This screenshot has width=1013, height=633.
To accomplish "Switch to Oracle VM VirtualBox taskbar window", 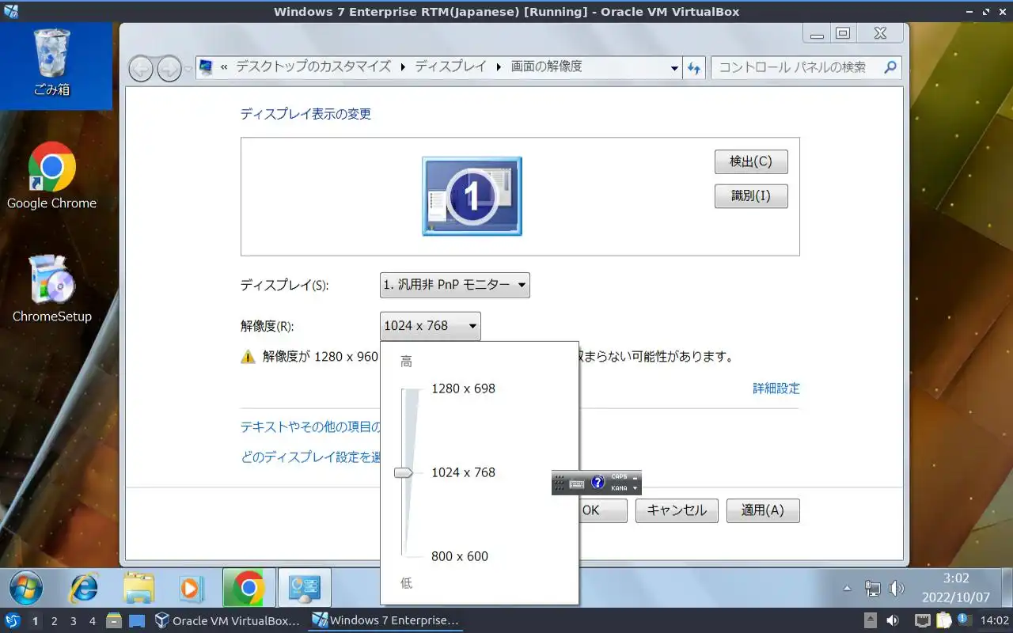I will tap(228, 620).
